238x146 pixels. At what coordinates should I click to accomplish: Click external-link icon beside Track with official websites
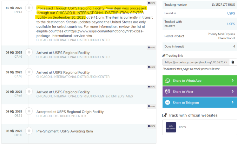pyautogui.click(x=164, y=115)
